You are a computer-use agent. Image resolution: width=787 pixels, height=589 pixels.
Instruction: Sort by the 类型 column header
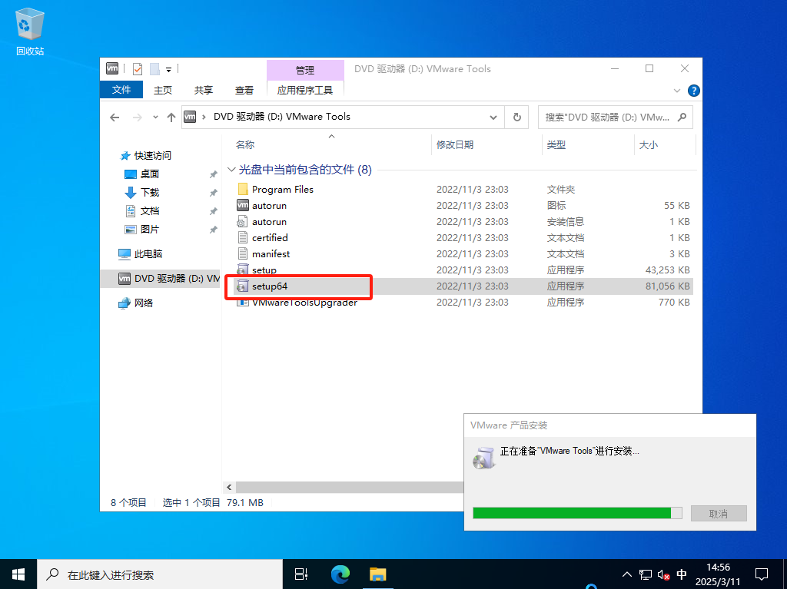click(x=556, y=145)
